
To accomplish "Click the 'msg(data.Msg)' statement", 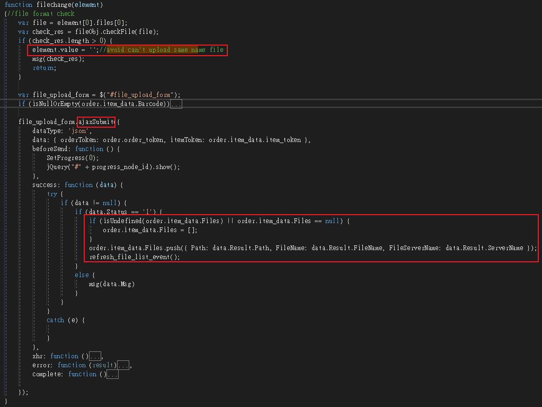I will (112, 284).
